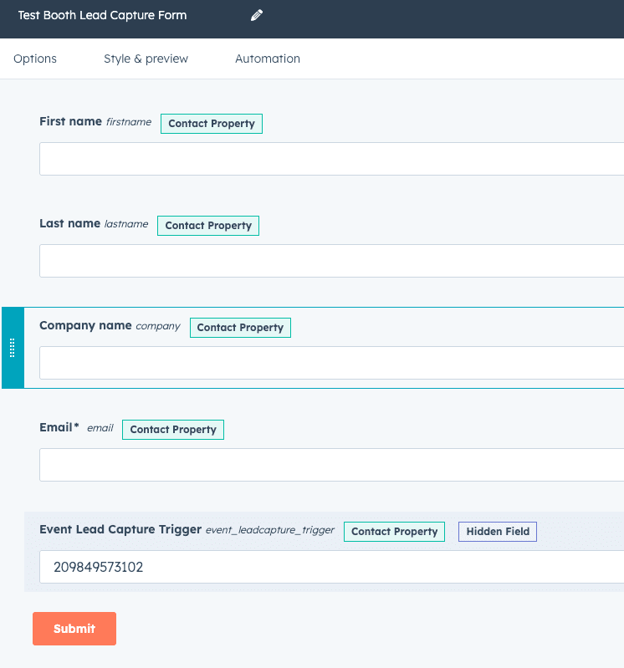
Task: Click the italic event_leadcapture_trigger property name
Action: 270,530
